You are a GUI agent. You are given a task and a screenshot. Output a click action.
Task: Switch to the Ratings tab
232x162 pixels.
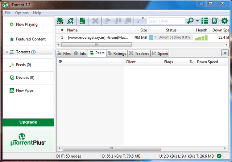(117, 54)
